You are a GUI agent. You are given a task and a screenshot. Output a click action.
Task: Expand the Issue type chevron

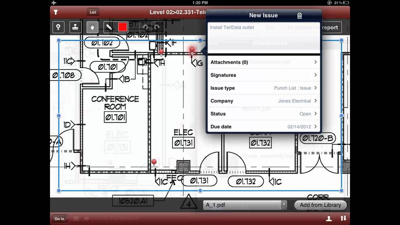(315, 88)
